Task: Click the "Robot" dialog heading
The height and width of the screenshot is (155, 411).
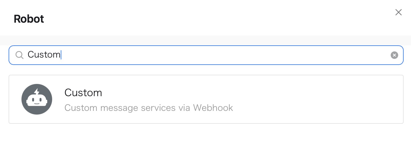Action: tap(29, 19)
